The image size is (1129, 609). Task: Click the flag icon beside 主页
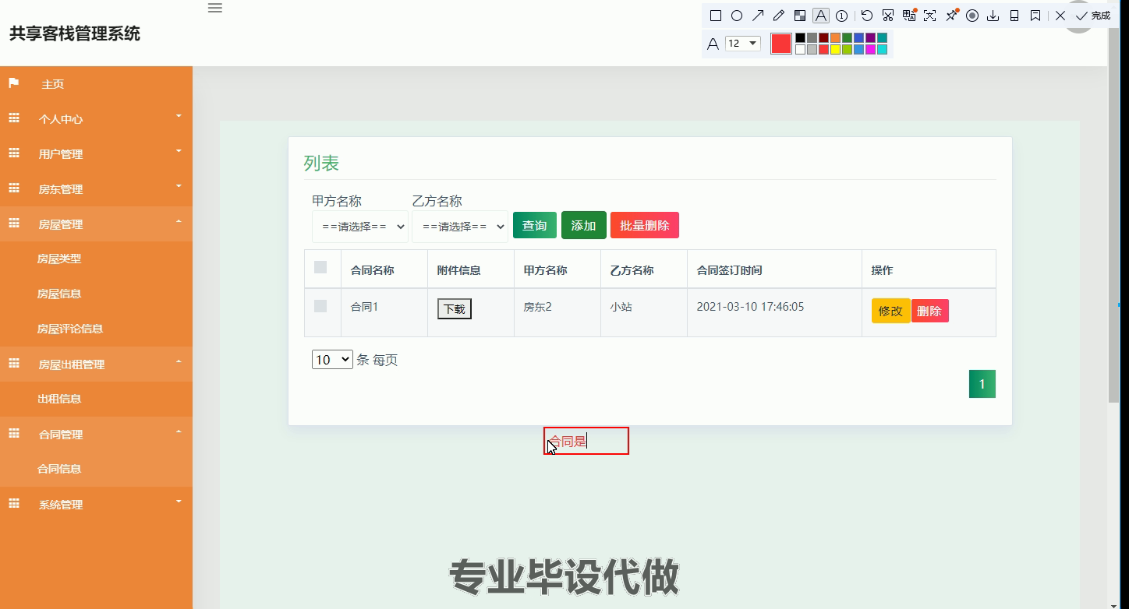(x=13, y=83)
